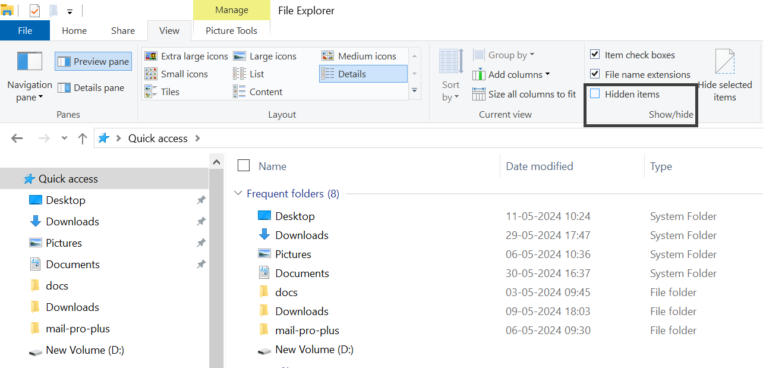Open Customize Quick Access Toolbar dropdown
The width and height of the screenshot is (763, 368).
70,11
